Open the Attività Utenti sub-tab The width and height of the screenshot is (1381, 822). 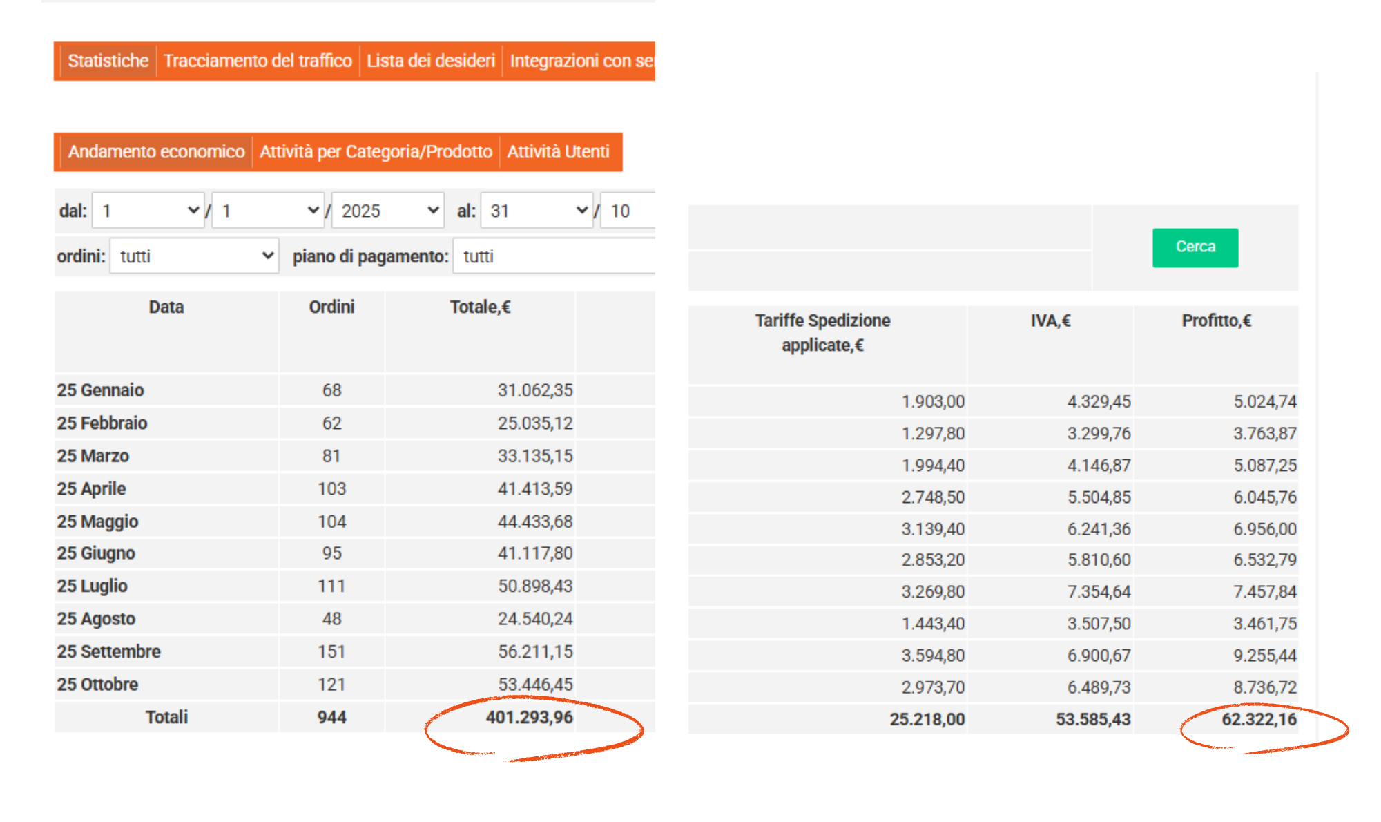pyautogui.click(x=558, y=152)
